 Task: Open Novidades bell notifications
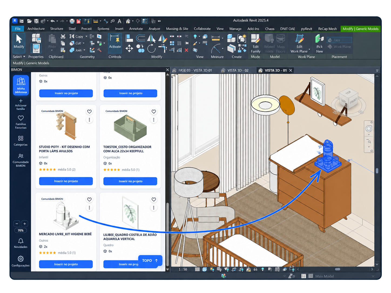point(21,243)
